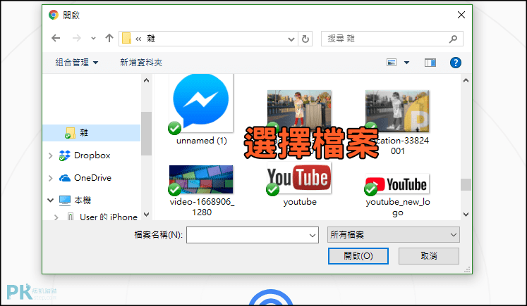Collapse the 本機 tree node
Viewport: 527px width, 306px height.
(50, 200)
